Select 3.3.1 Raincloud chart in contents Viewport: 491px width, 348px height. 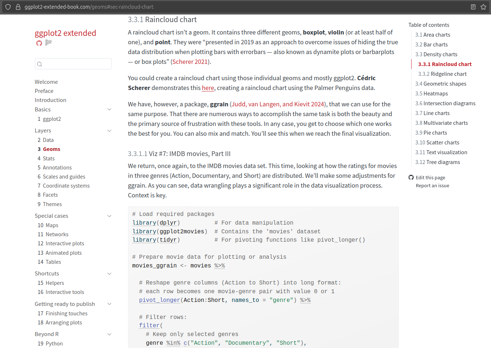tap(445, 64)
